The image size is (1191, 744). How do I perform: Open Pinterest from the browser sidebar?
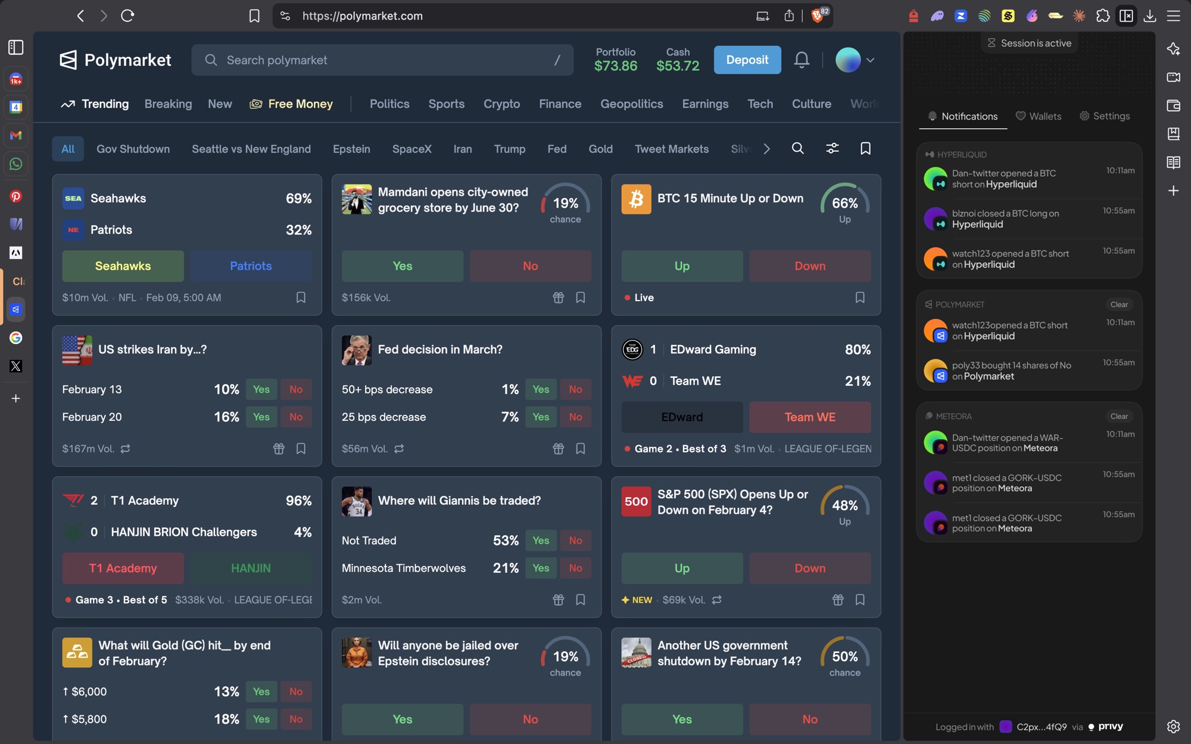16,196
